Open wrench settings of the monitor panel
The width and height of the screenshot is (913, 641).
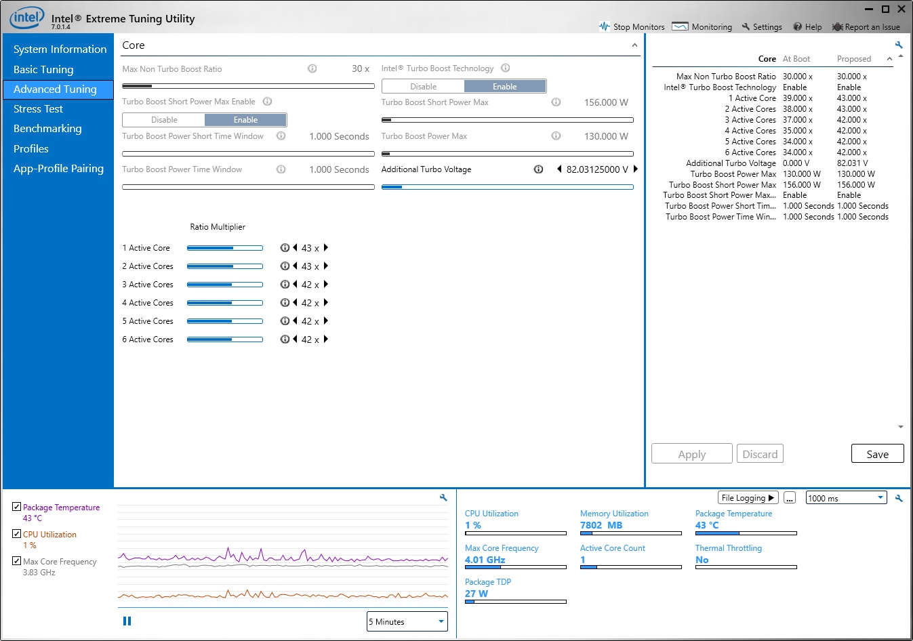pos(899,498)
